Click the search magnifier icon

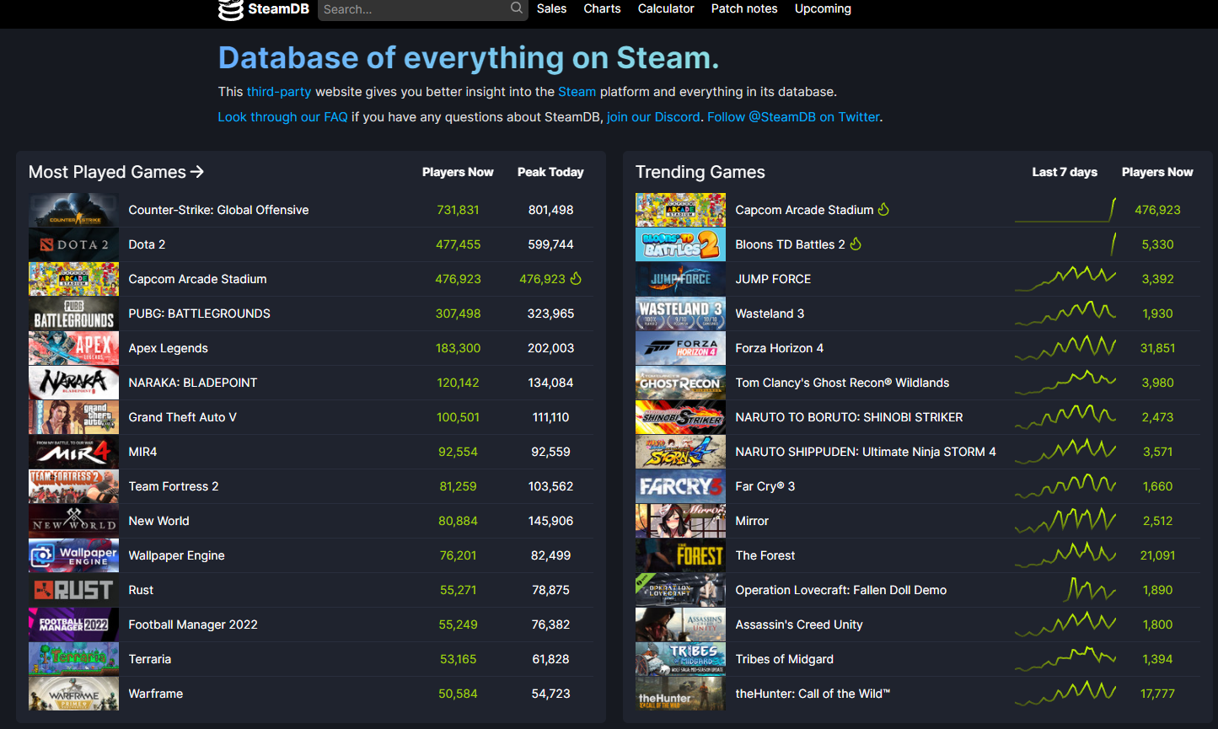tap(517, 8)
